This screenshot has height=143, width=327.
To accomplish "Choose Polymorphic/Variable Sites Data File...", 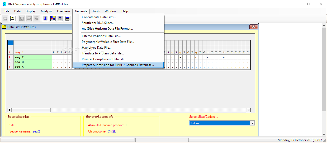I will point(118,42).
